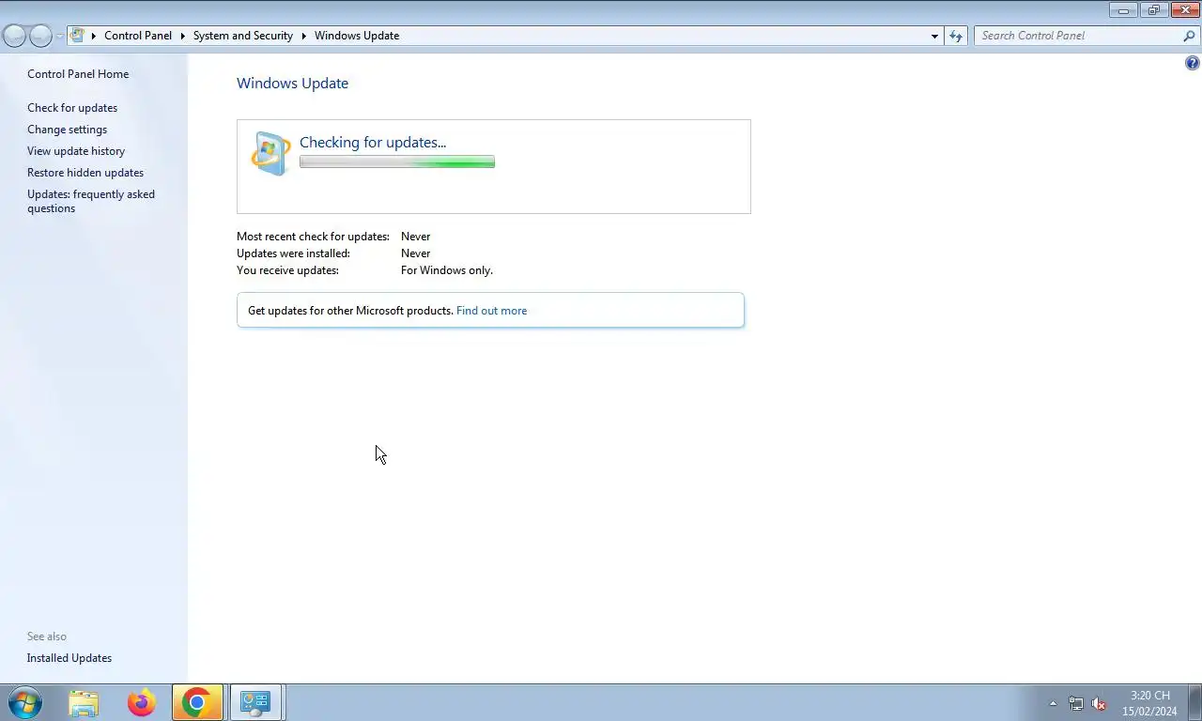Select System and Security breadcrumb
1202x721 pixels.
[243, 36]
